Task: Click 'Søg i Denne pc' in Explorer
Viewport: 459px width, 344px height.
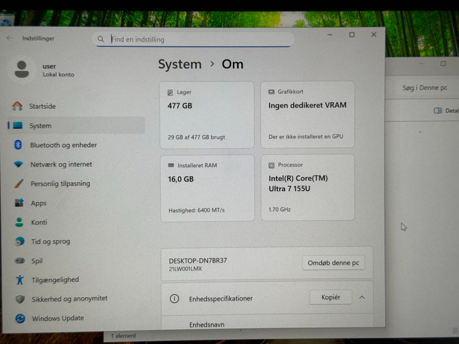Action: pyautogui.click(x=425, y=88)
